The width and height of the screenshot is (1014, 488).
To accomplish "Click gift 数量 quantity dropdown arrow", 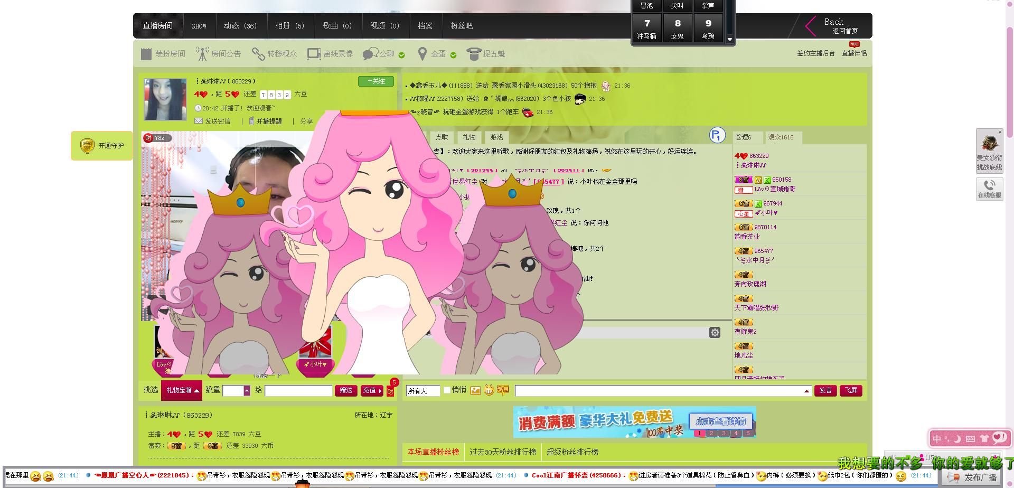I will click(x=247, y=391).
